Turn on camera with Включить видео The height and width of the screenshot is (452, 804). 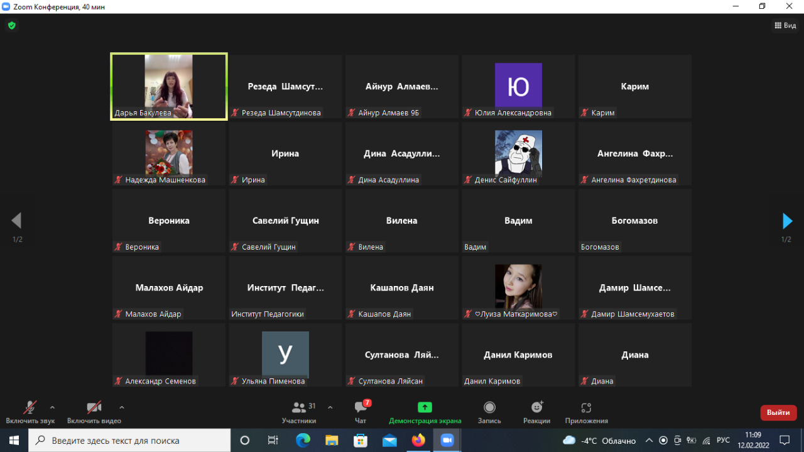click(94, 407)
